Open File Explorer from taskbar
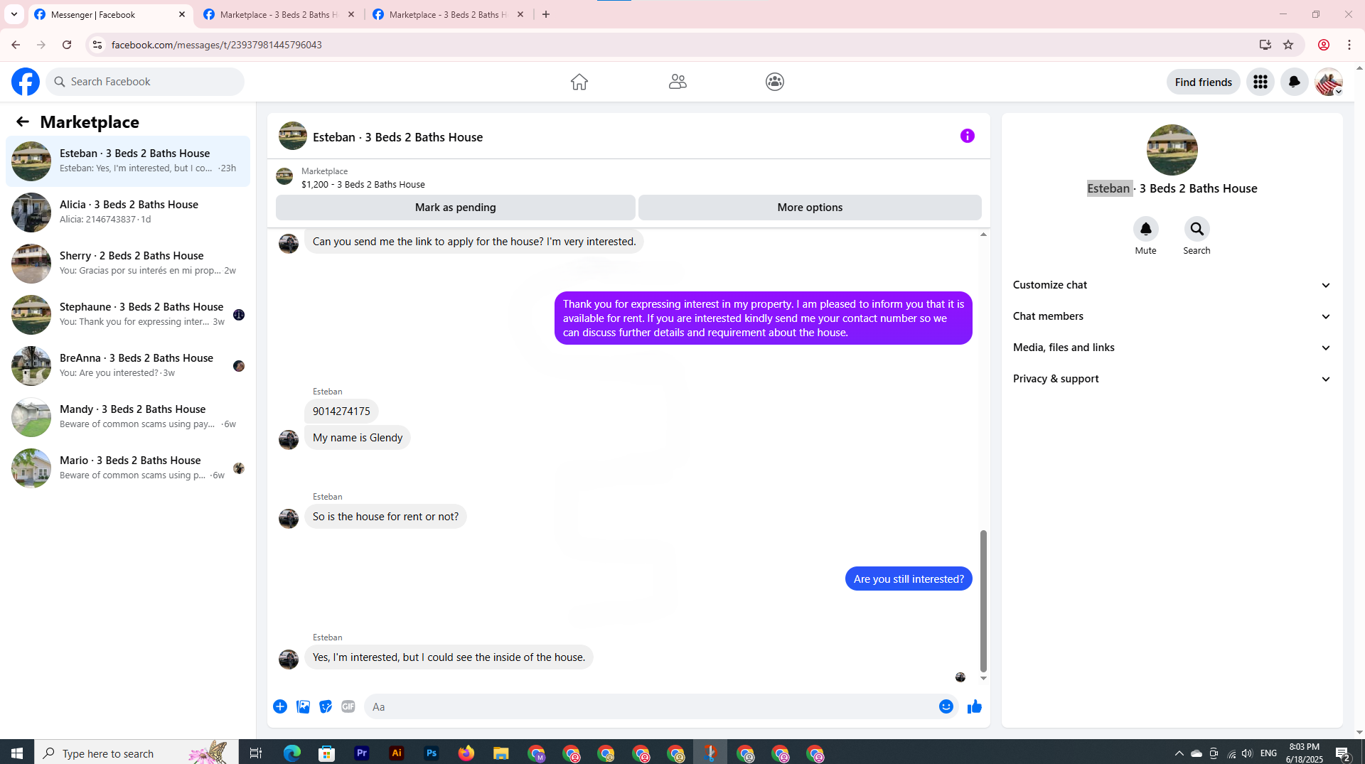The image size is (1365, 764). point(501,753)
